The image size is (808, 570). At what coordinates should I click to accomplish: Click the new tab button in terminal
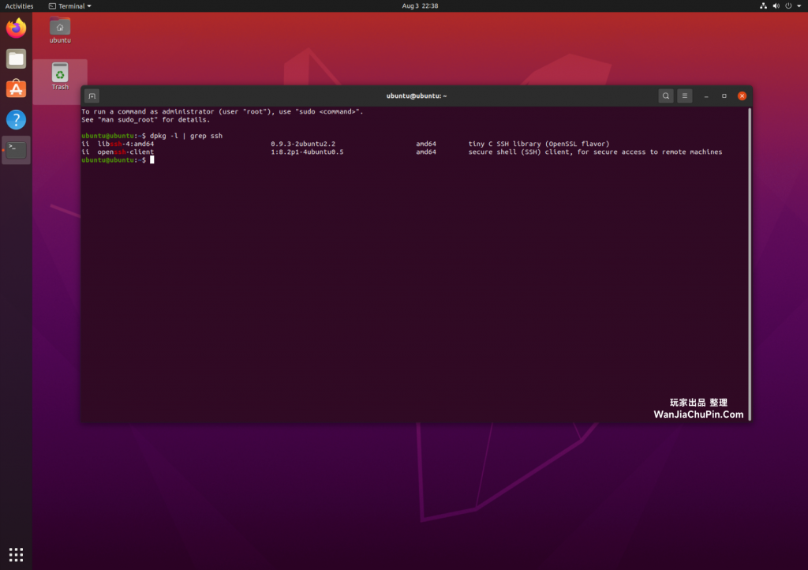tap(92, 96)
